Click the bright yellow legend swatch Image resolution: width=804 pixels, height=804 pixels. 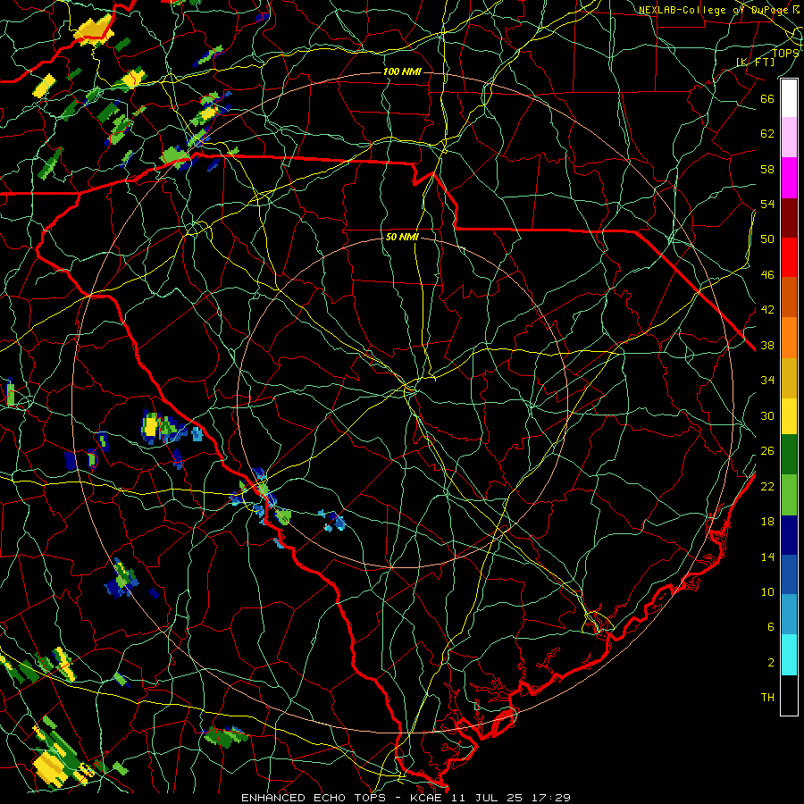pos(789,415)
